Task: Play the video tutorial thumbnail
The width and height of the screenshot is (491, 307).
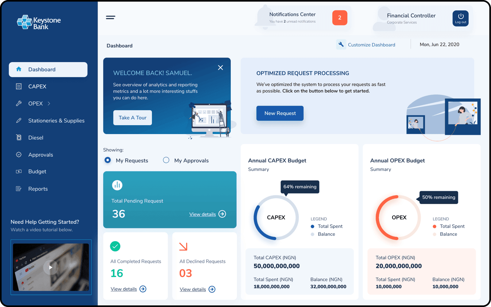Action: tap(51, 267)
